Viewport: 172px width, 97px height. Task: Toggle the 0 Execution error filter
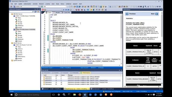pos(47,73)
